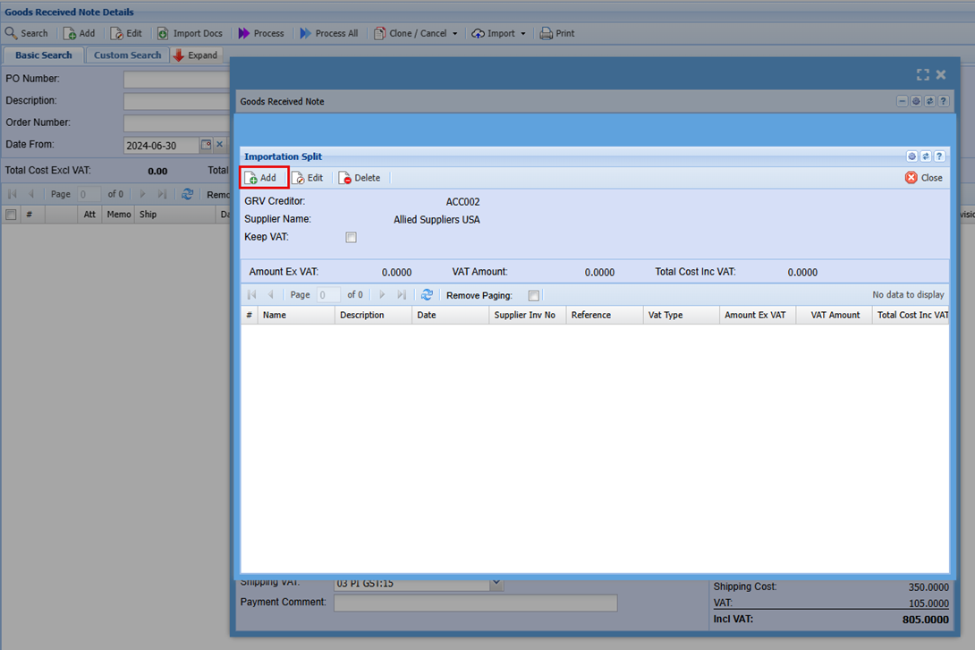Click Edit in Importation Split toolbar
The height and width of the screenshot is (650, 975).
point(308,178)
